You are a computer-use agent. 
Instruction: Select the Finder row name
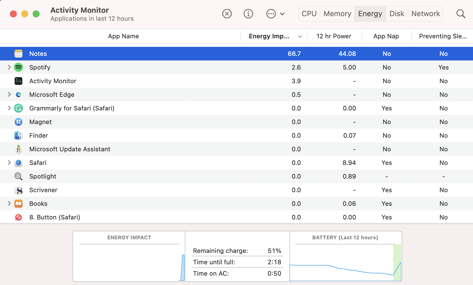click(39, 135)
